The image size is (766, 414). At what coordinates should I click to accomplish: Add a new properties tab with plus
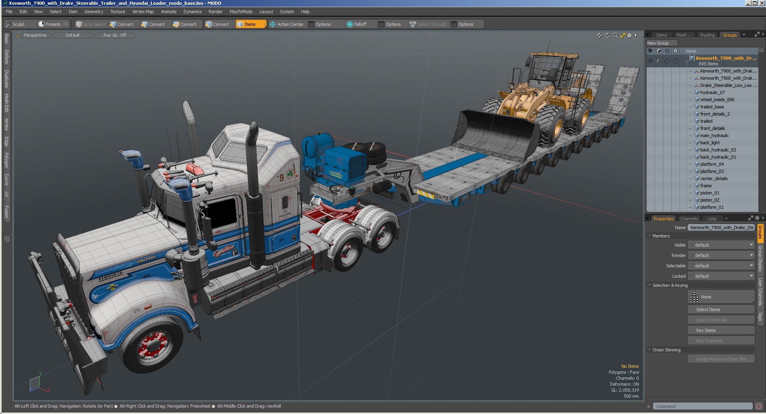[726, 219]
